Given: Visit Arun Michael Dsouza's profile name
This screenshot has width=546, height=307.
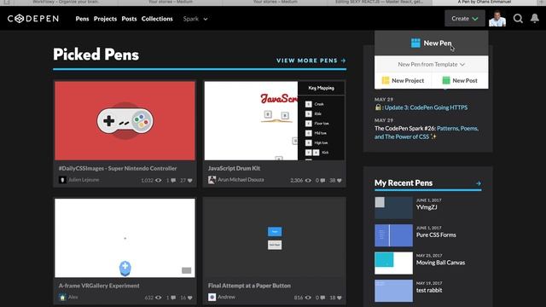Looking at the screenshot, I should coord(241,180).
